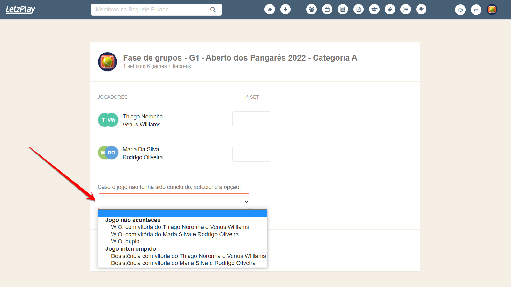511x287 pixels.
Task: Open the calendar icon in the toolbar
Action: pos(327,9)
